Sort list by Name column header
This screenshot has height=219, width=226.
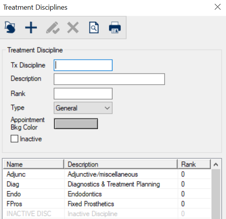[x=33, y=164]
